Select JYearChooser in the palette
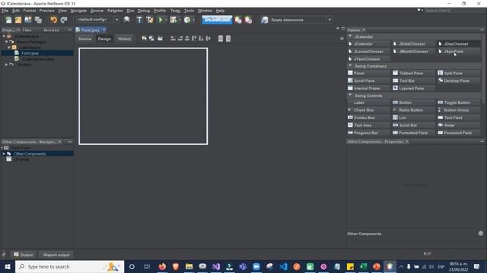The height and width of the screenshot is (273, 487). pos(368,59)
